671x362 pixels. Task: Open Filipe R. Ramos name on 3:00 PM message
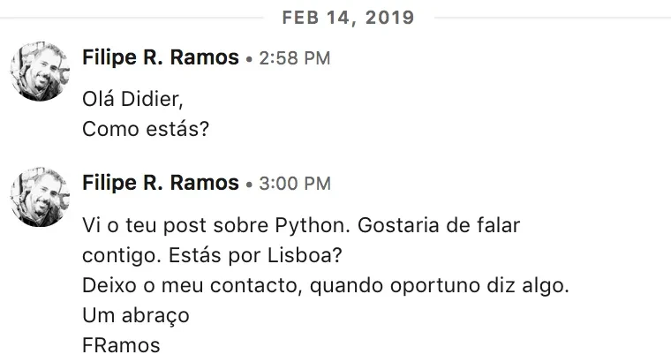160,183
